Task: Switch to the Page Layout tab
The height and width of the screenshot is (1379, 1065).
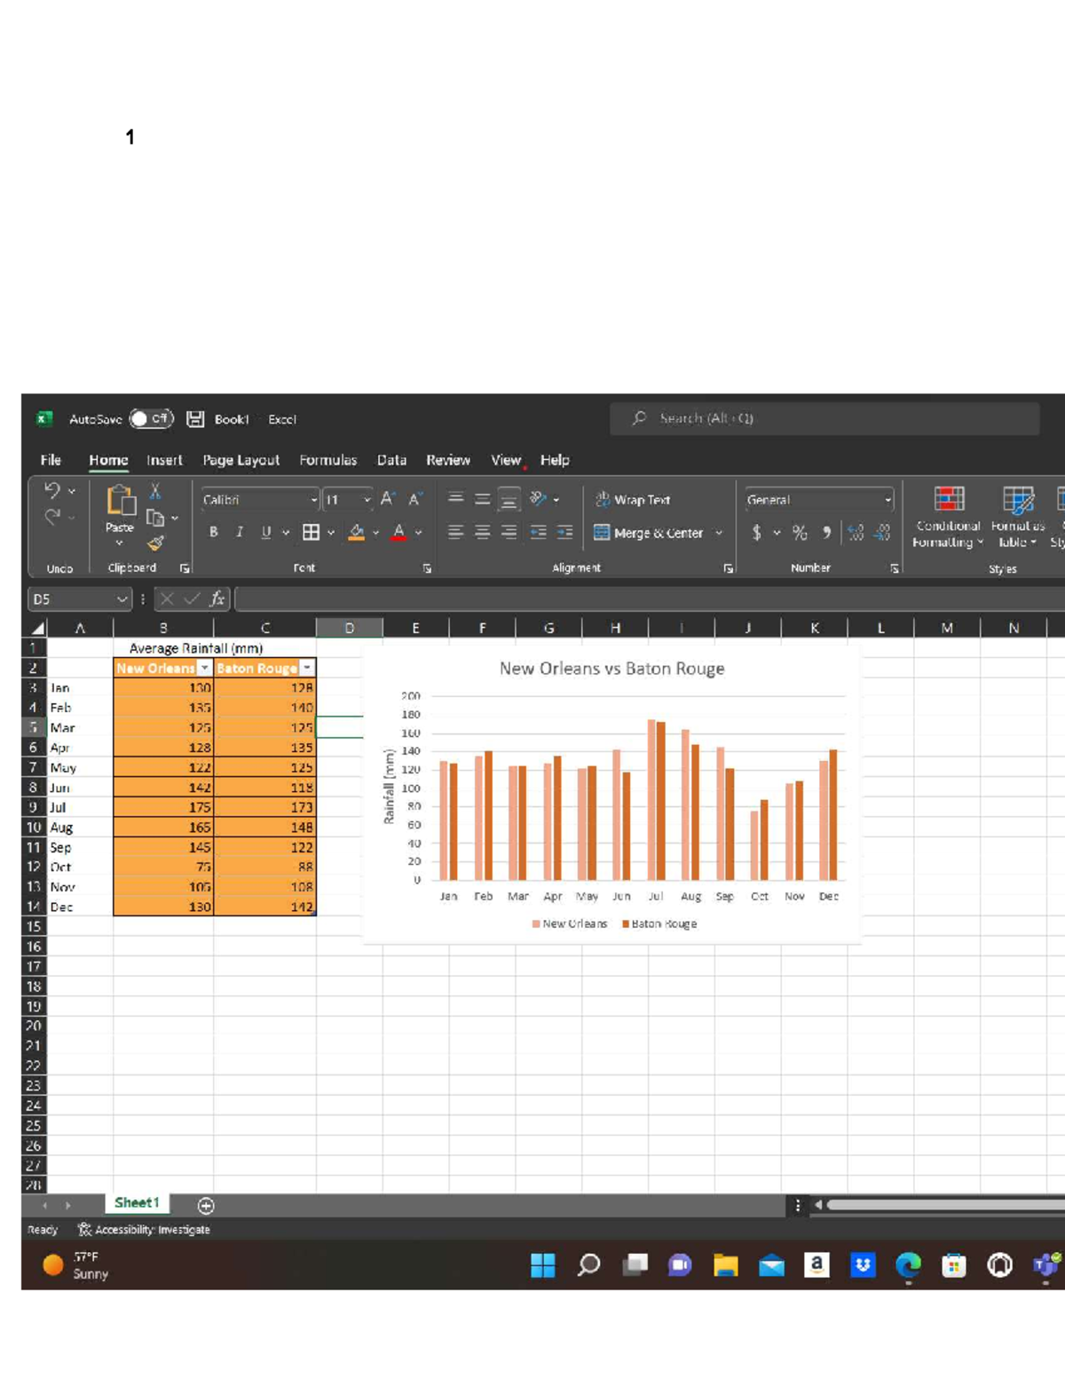Action: tap(241, 460)
